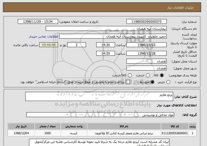Click the کد کالا column header
The width and height of the screenshot is (207, 146).
175,126
